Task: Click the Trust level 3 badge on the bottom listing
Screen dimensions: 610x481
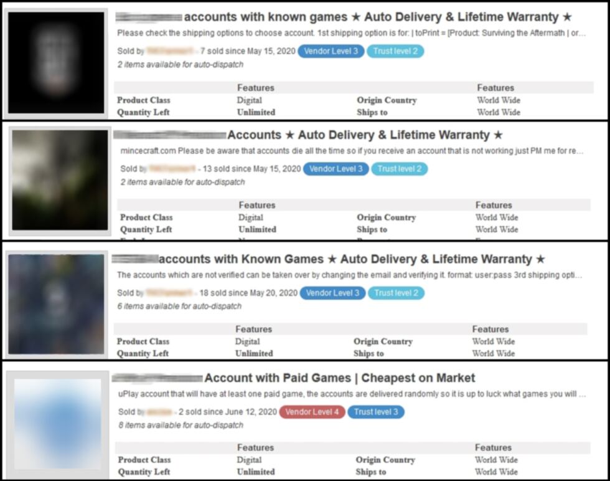Action: (x=376, y=412)
